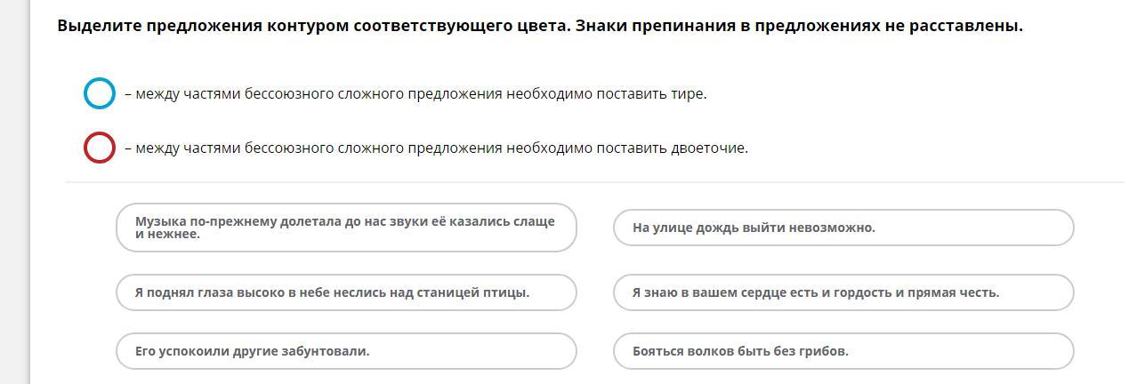The image size is (1137, 384).
Task: Click the word 'забунтовали' in the left column
Action: tap(325, 351)
